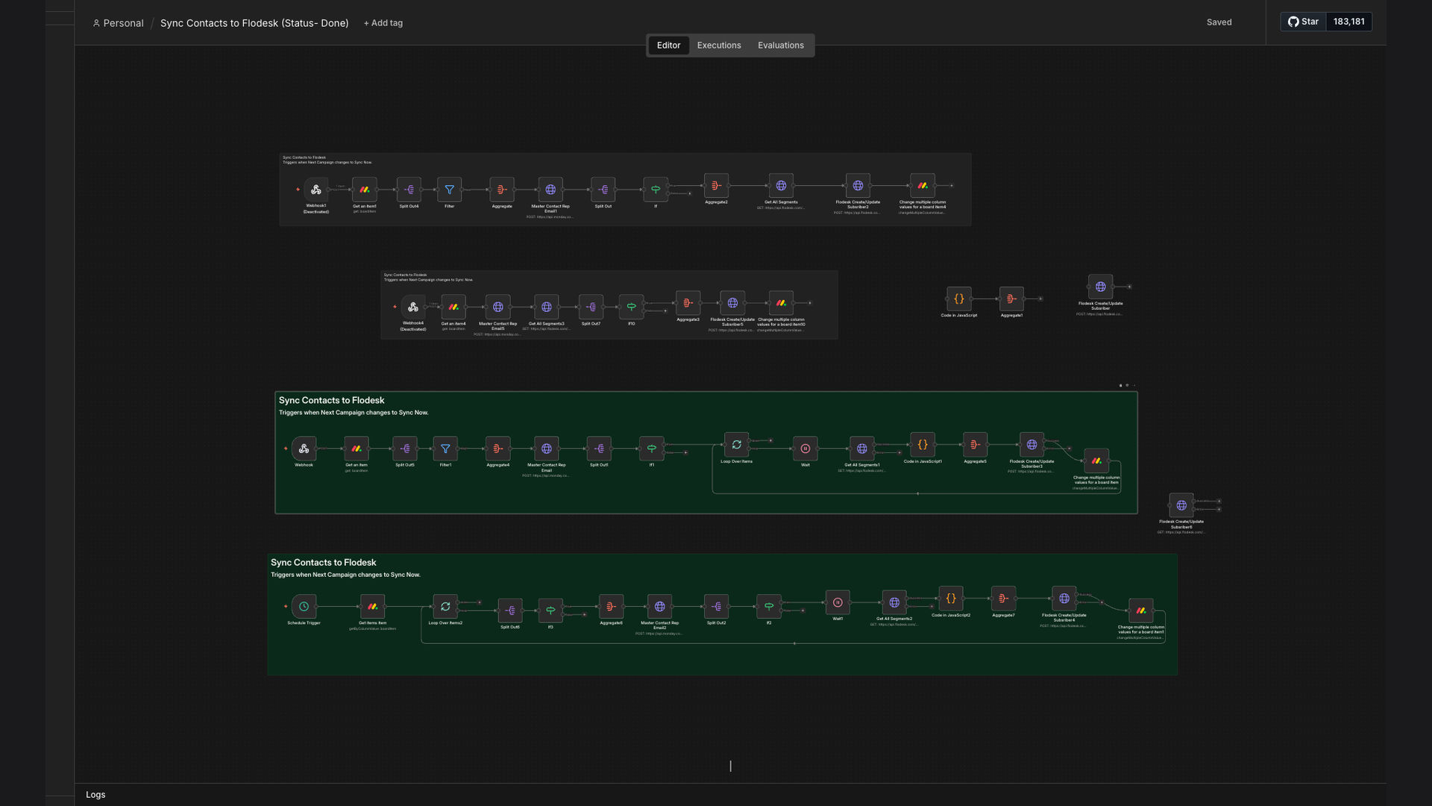The height and width of the screenshot is (806, 1432).
Task: Open the Aggregate2 node
Action: [x=716, y=186]
